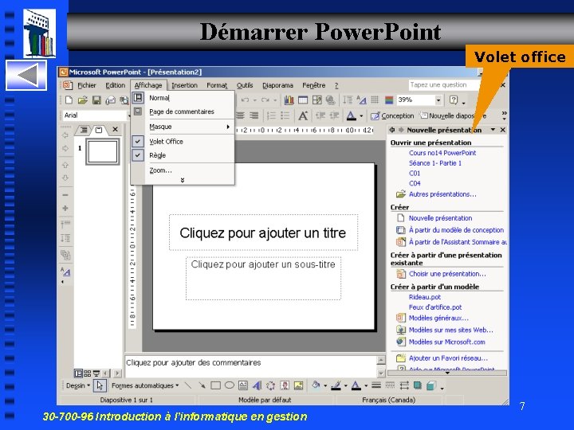Click font color A on drawing toolbar
Screen dimensions: 574x430
point(356,385)
